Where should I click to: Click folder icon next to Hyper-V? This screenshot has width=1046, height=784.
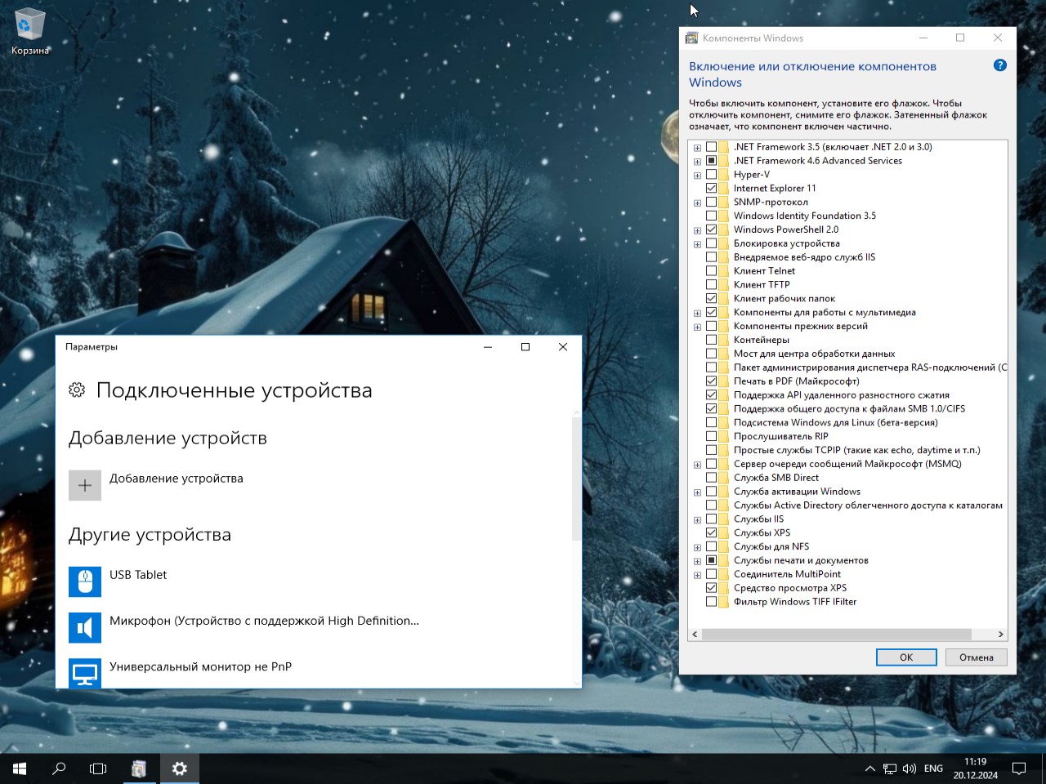coord(724,175)
